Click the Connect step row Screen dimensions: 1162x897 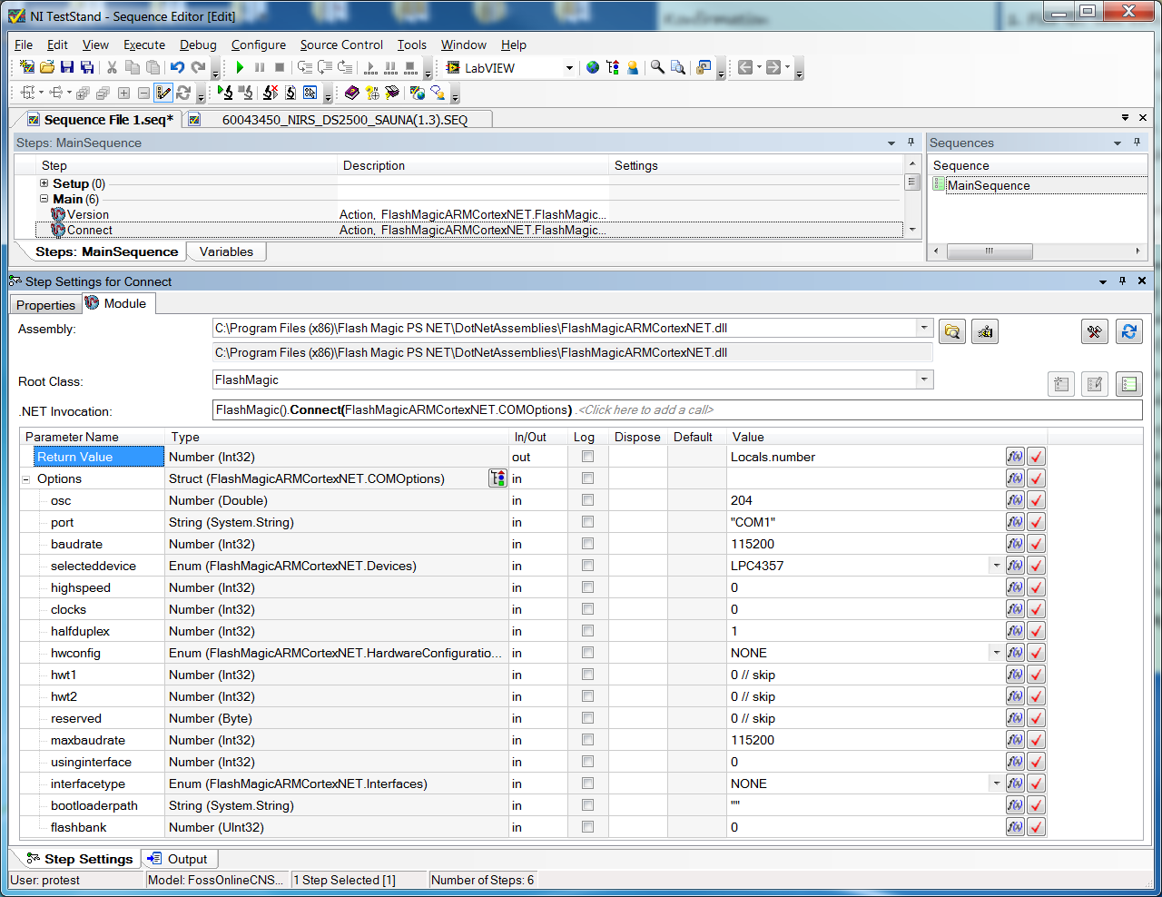pos(468,230)
